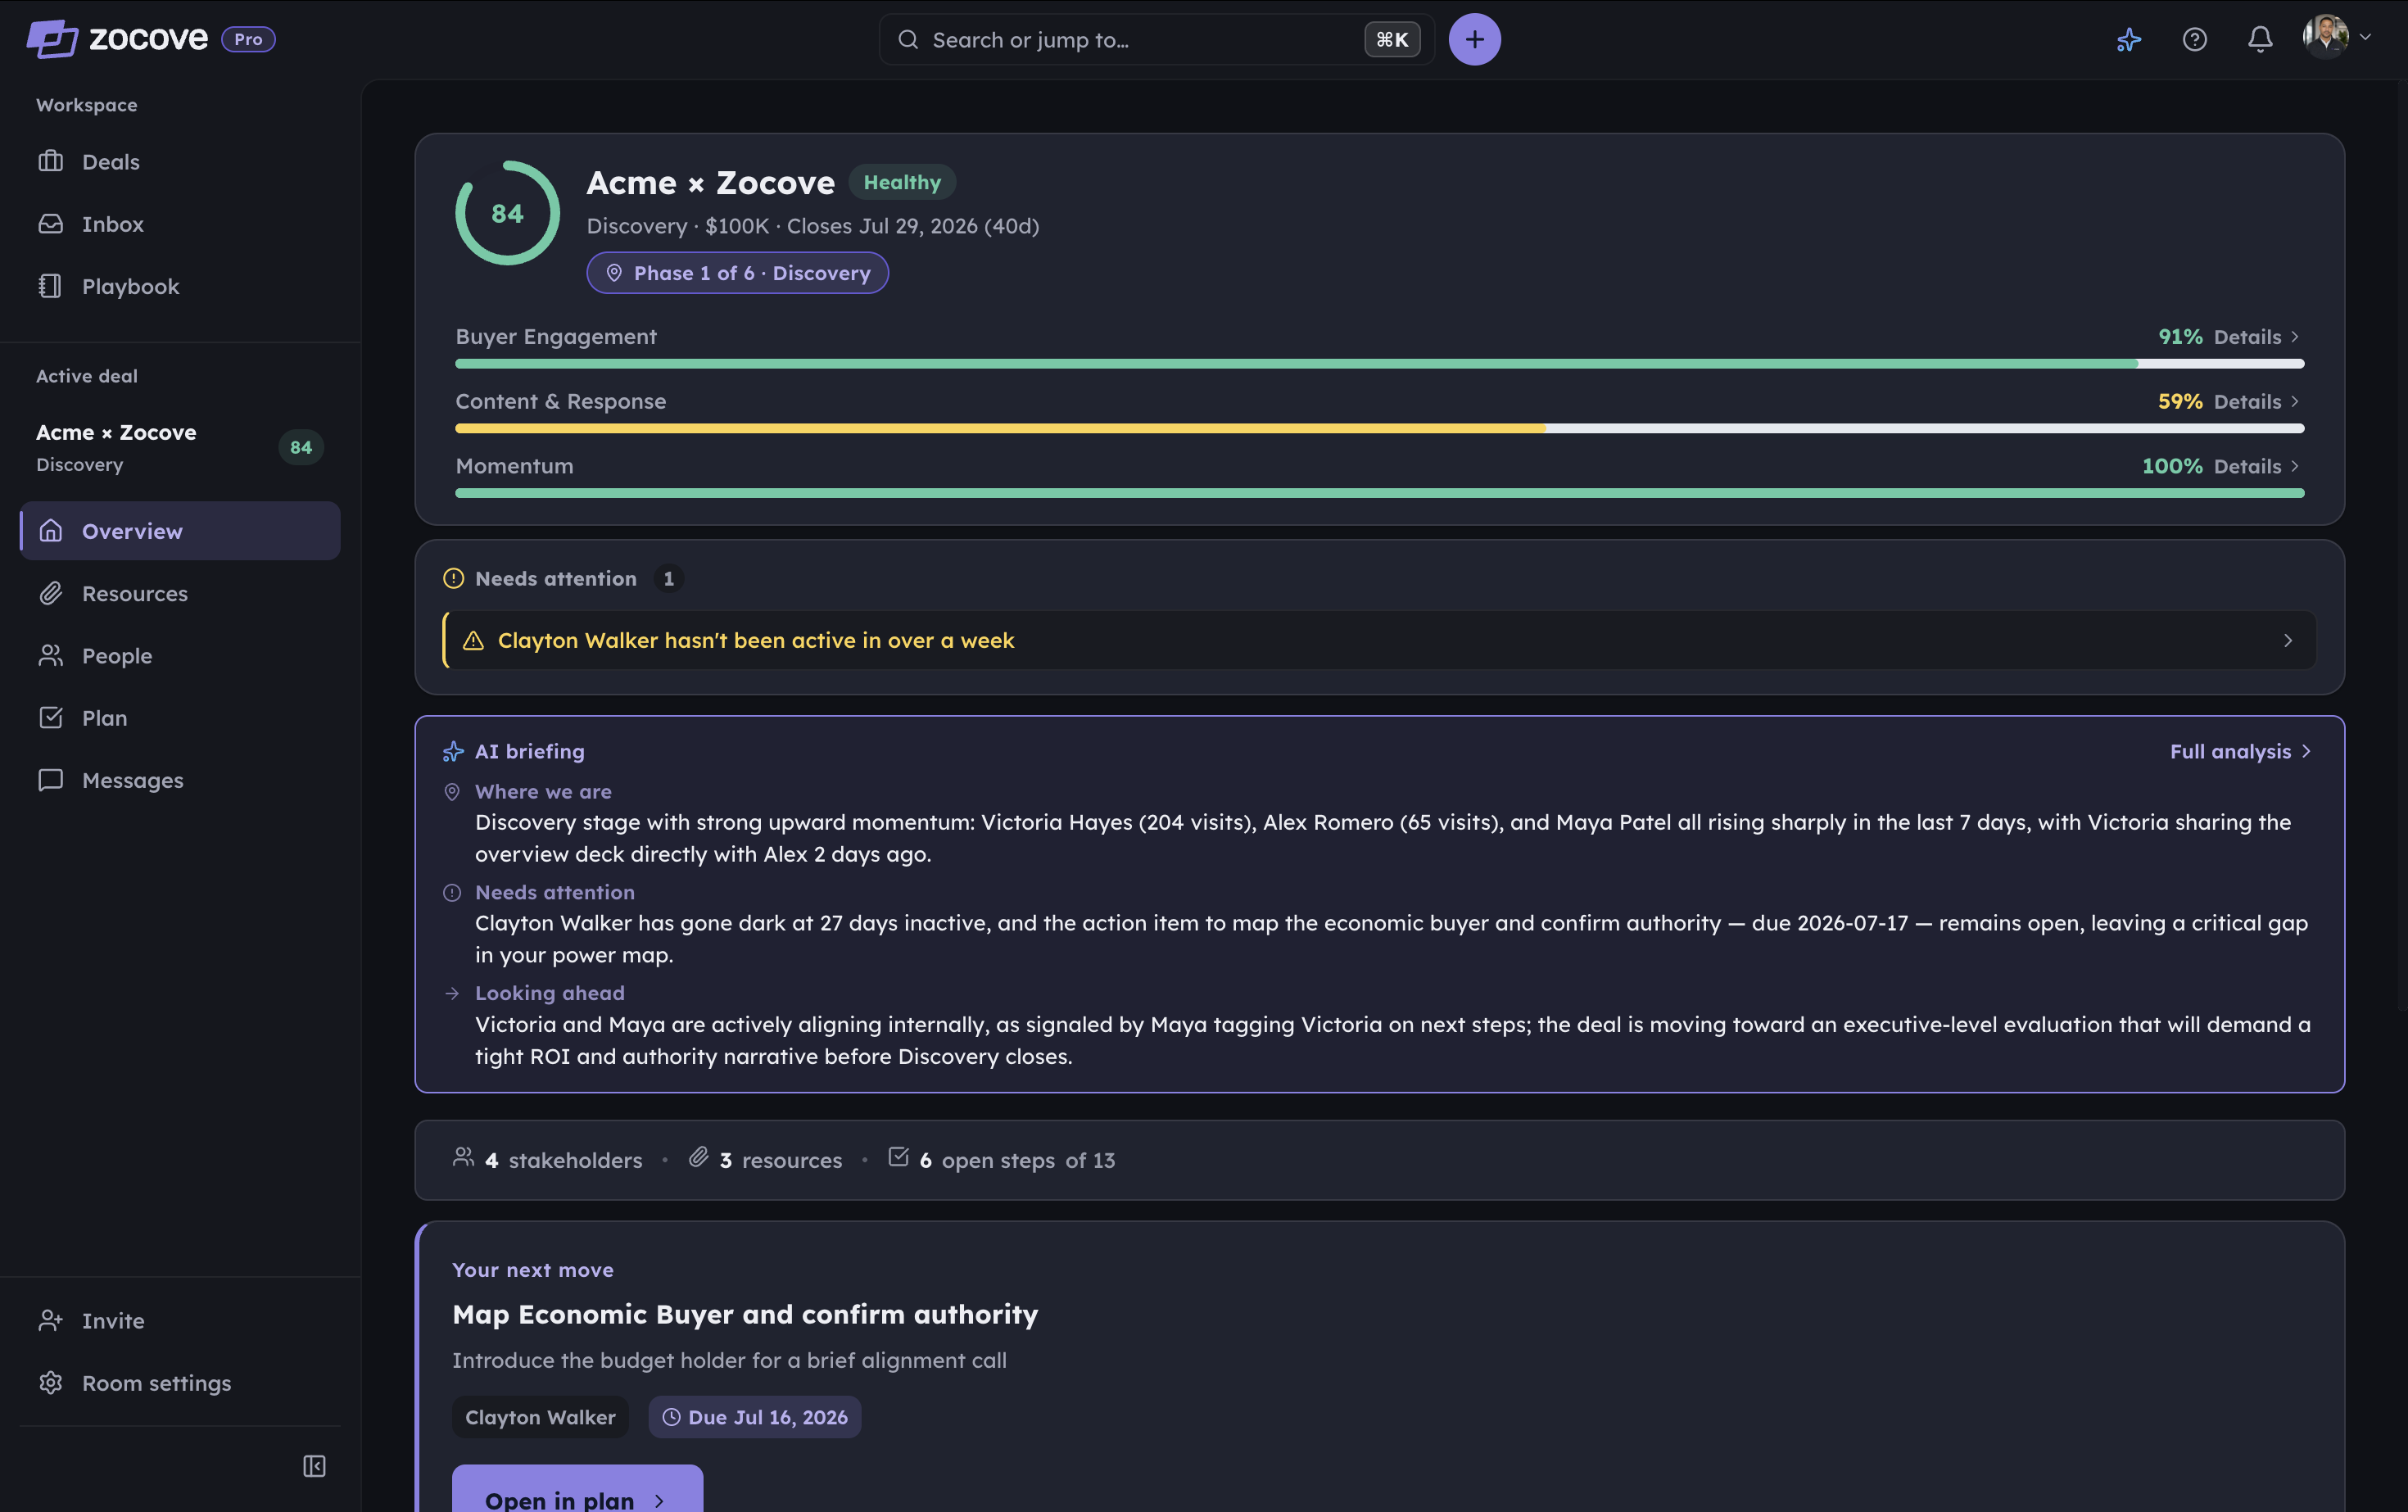The image size is (2408, 1512).
Task: Expand Content & Response details
Action: pos(2256,401)
